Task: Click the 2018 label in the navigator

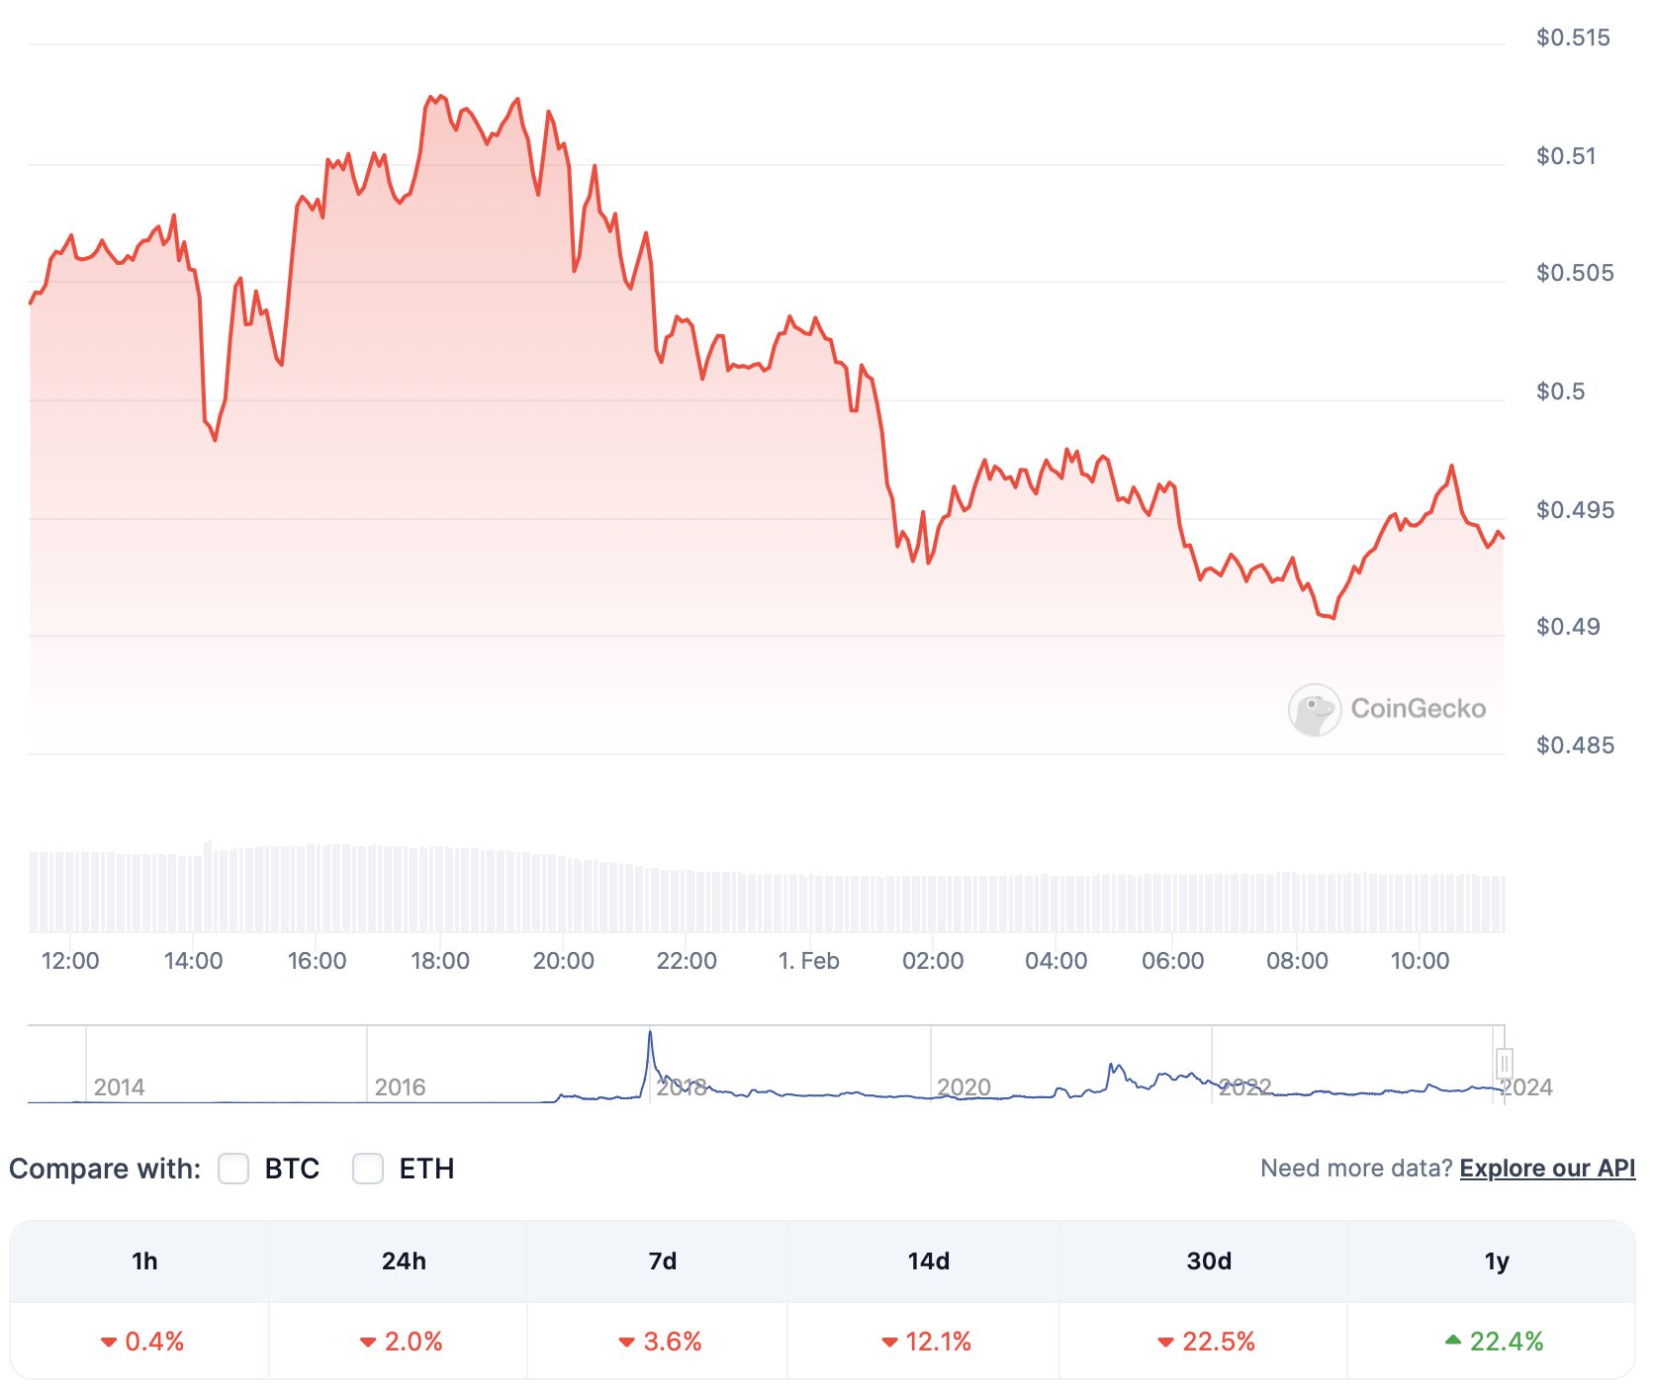Action: coord(682,1087)
